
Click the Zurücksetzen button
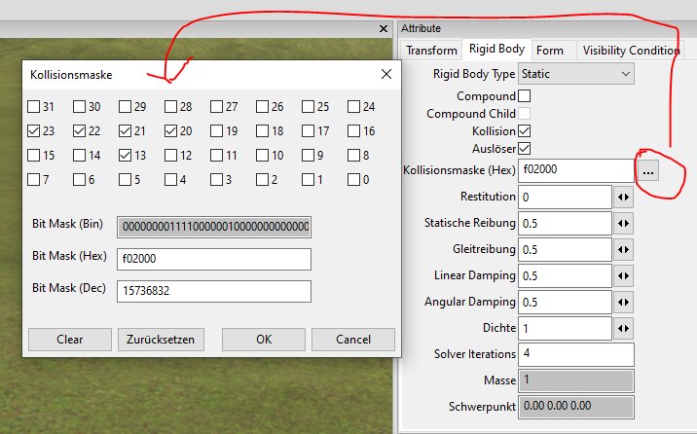click(x=162, y=340)
